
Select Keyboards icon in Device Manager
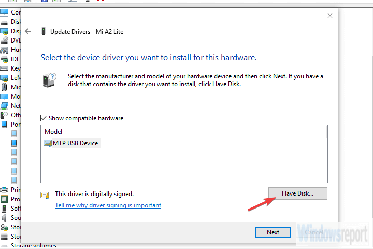click(x=4, y=68)
